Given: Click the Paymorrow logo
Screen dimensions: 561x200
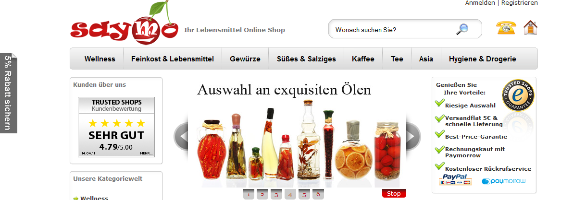Looking at the screenshot, I should pyautogui.click(x=504, y=181).
